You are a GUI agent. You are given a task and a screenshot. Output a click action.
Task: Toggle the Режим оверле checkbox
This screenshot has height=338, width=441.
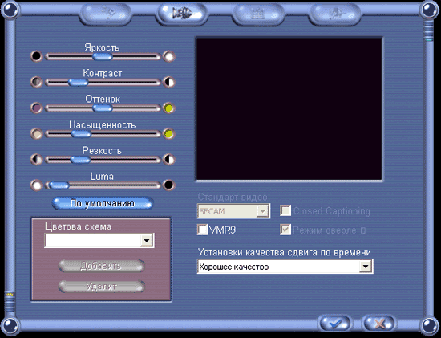point(285,230)
